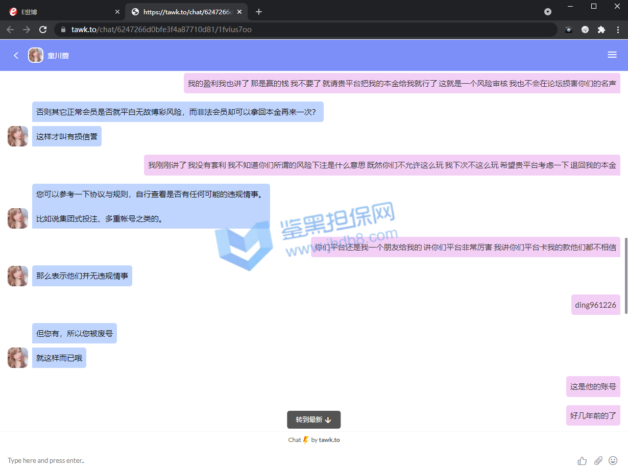This screenshot has width=628, height=470.
Task: Click the browser back navigation arrow
Action: click(x=10, y=30)
